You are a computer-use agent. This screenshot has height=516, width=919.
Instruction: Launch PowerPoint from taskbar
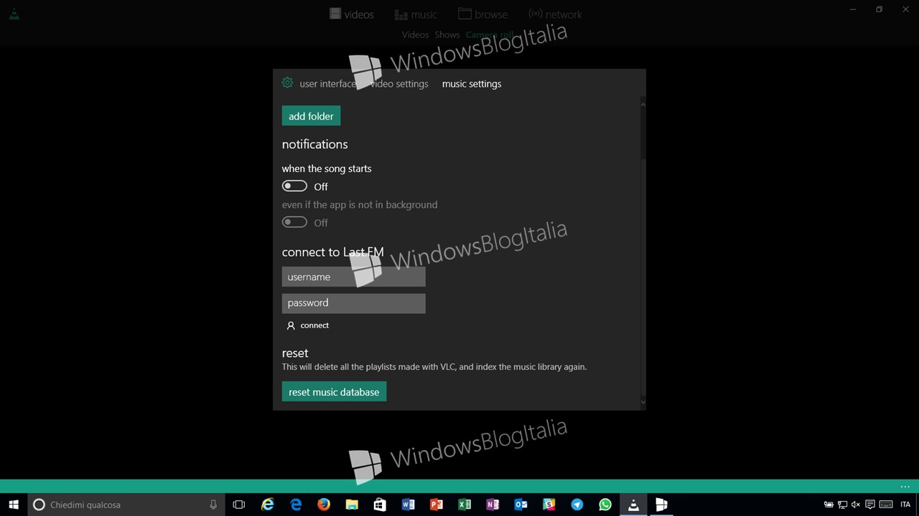click(436, 505)
